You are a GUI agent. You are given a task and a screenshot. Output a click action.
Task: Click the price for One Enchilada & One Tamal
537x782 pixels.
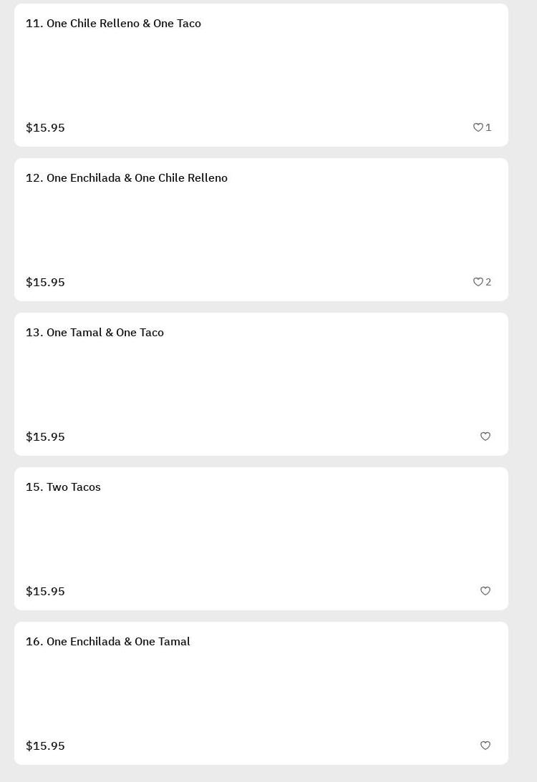tap(45, 746)
